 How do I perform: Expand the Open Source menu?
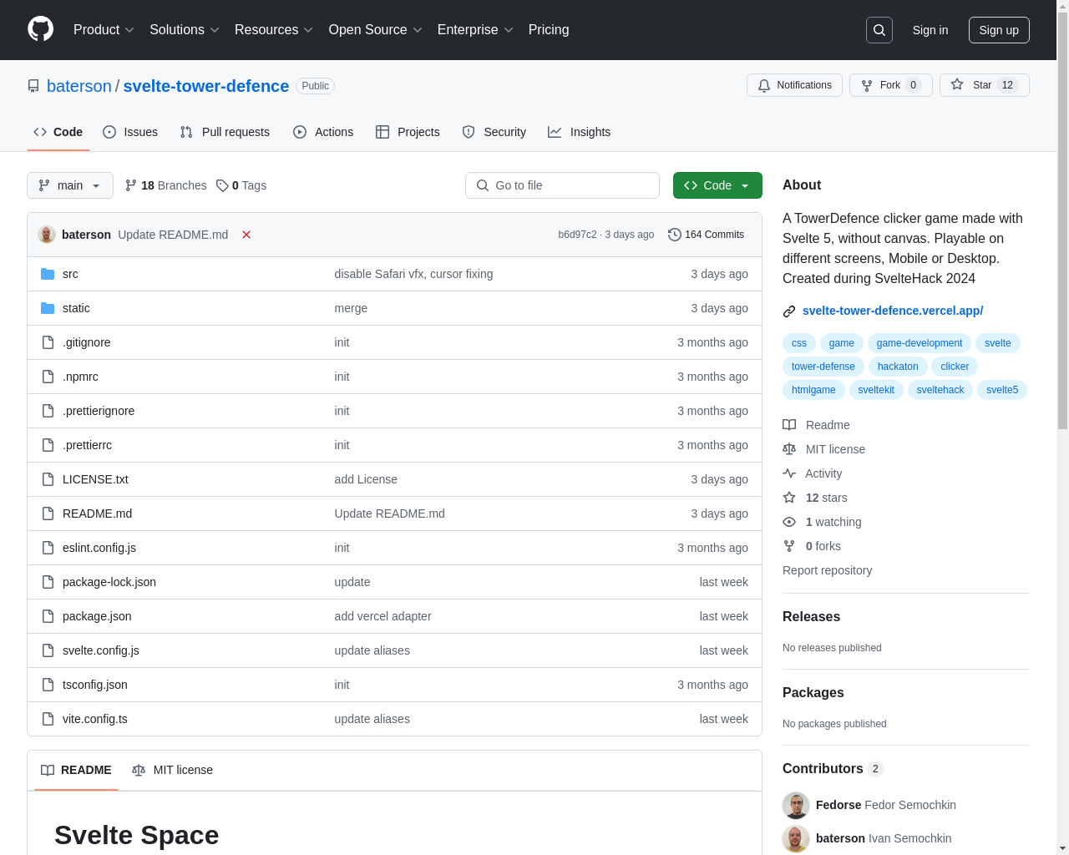pyautogui.click(x=376, y=30)
